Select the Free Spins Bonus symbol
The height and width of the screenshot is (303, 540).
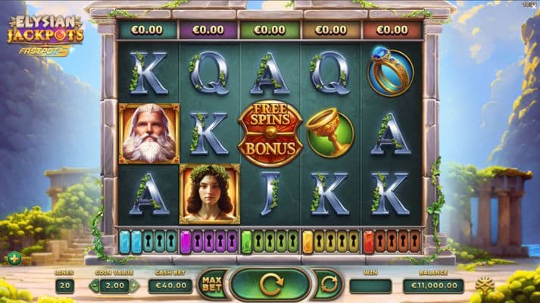(270, 133)
